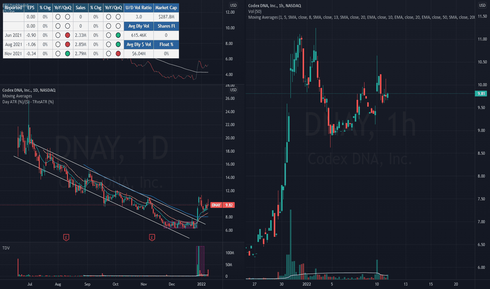The width and height of the screenshot is (490, 289).
Task: Click the 2.85M sales value
Action: pyautogui.click(x=80, y=44)
